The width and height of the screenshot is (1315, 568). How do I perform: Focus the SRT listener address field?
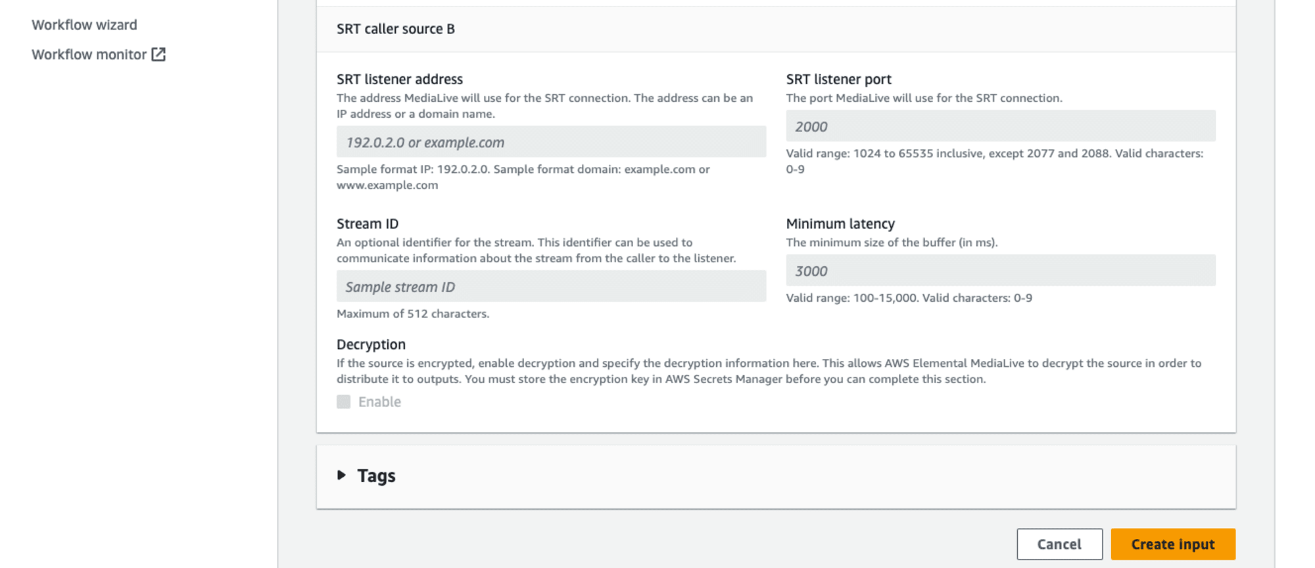tap(551, 142)
